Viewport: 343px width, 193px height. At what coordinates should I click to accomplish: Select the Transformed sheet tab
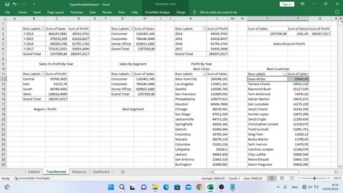click(x=56, y=172)
